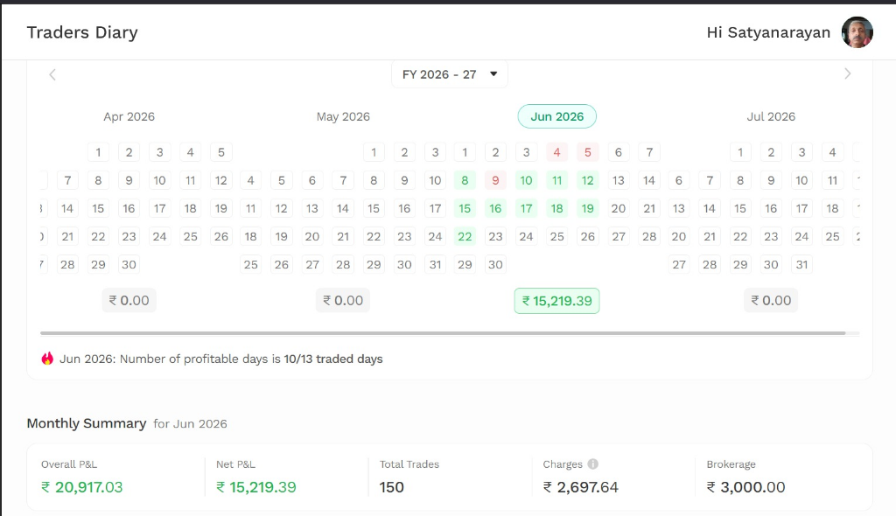Click the Traders Diary title
The height and width of the screenshot is (516, 896).
[82, 32]
